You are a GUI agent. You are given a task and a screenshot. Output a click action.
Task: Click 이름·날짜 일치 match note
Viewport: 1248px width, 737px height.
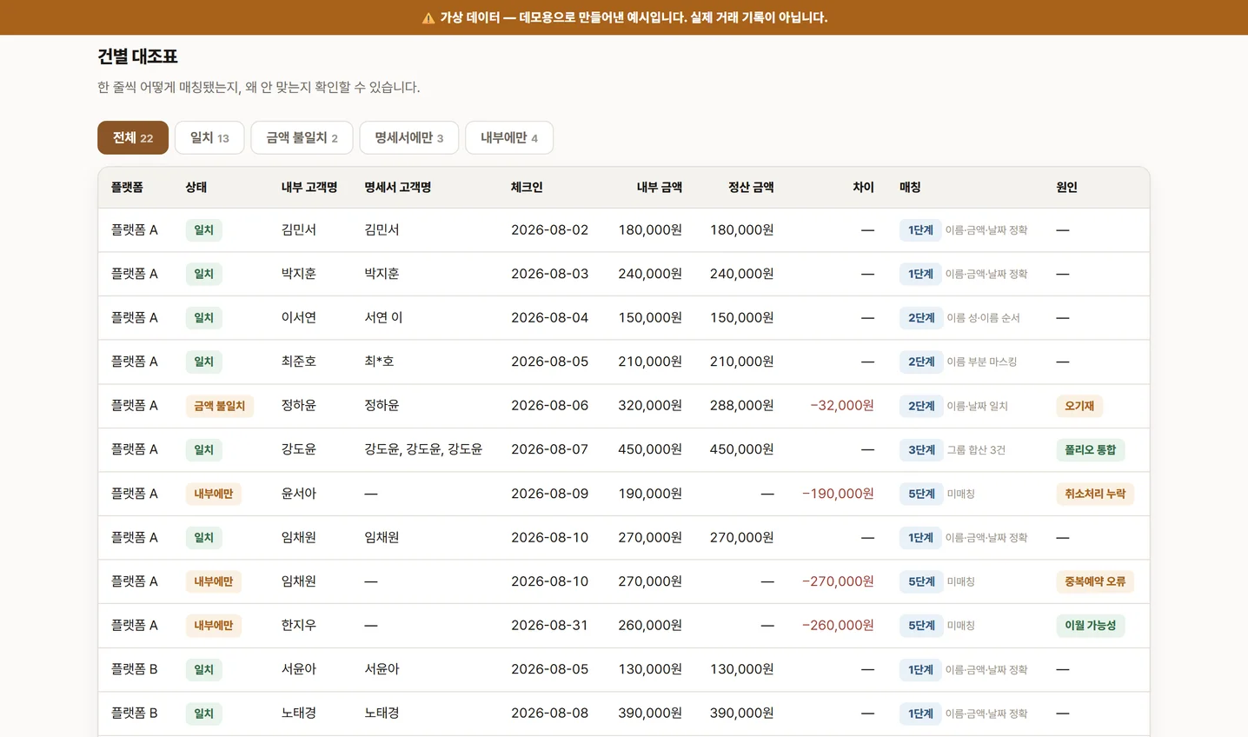977,406
